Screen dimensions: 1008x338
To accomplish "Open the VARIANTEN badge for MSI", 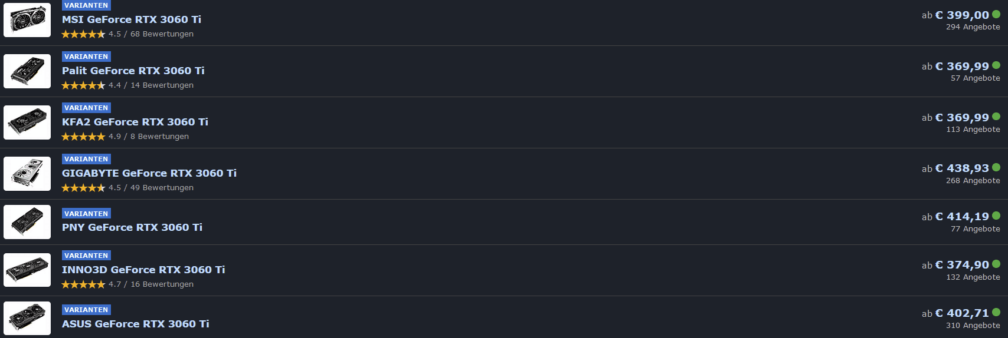I will click(x=86, y=5).
